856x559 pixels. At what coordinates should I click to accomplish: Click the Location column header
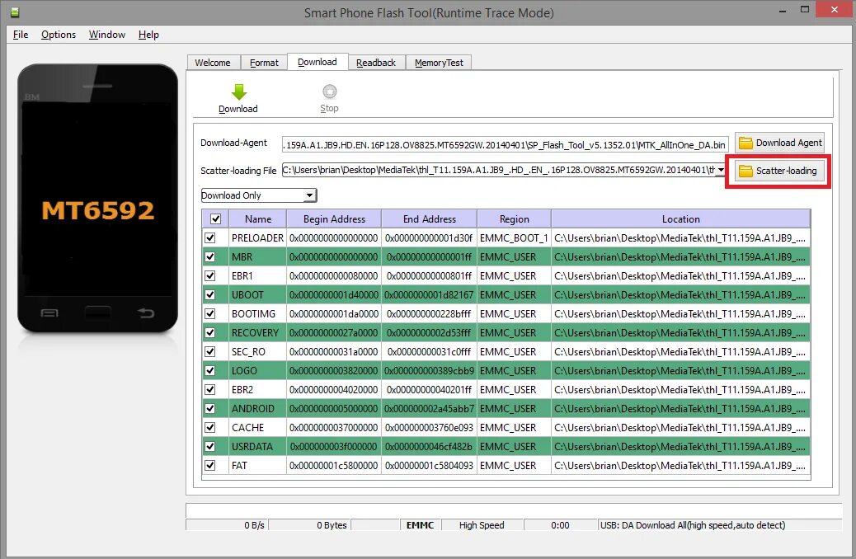(x=681, y=219)
